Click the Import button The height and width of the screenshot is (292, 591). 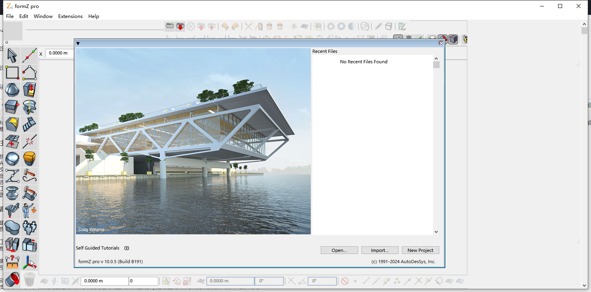(x=380, y=250)
